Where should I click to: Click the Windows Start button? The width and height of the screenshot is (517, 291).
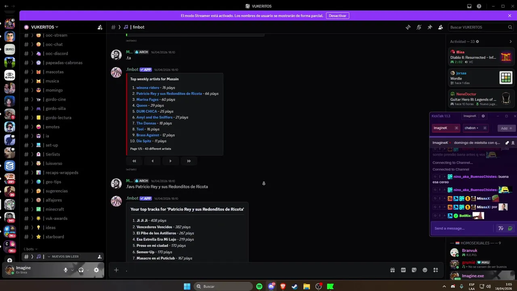[x=187, y=286]
